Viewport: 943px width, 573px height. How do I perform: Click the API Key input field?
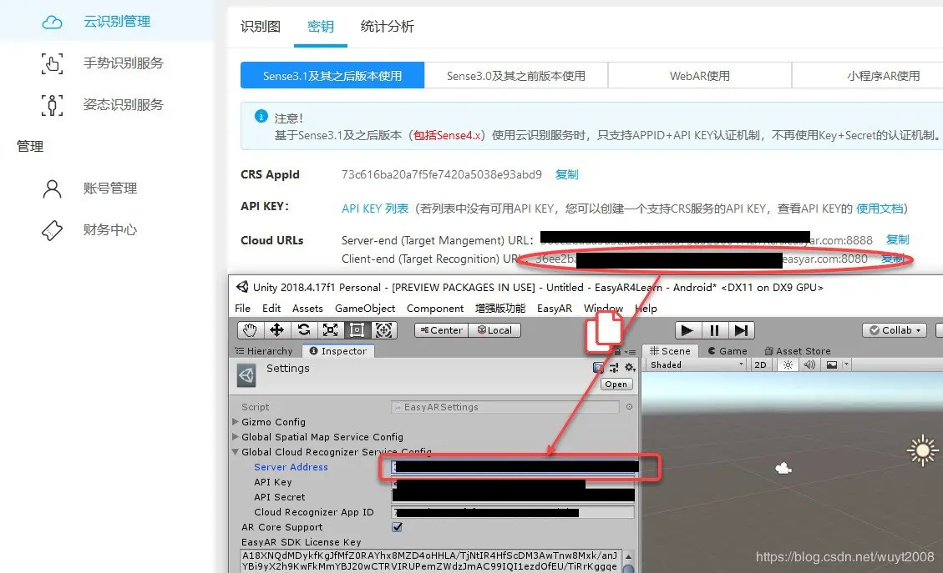pyautogui.click(x=514, y=482)
